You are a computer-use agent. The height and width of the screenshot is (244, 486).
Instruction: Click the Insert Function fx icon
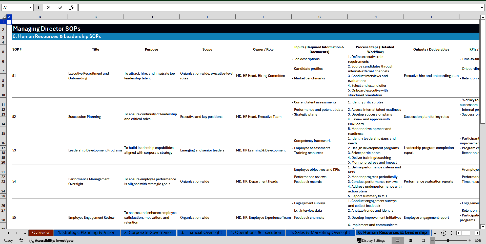pos(71,8)
